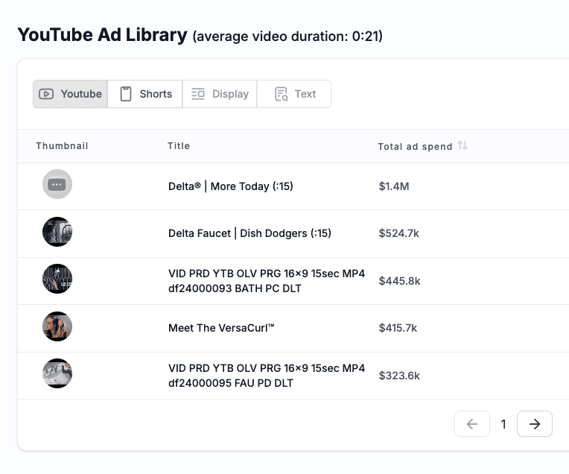Click the placeholder thumbnail for Delta More Today
Image resolution: width=569 pixels, height=474 pixels.
tap(57, 184)
